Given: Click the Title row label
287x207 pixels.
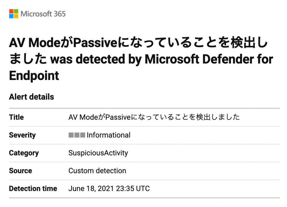Looking at the screenshot, I should pos(16,117).
